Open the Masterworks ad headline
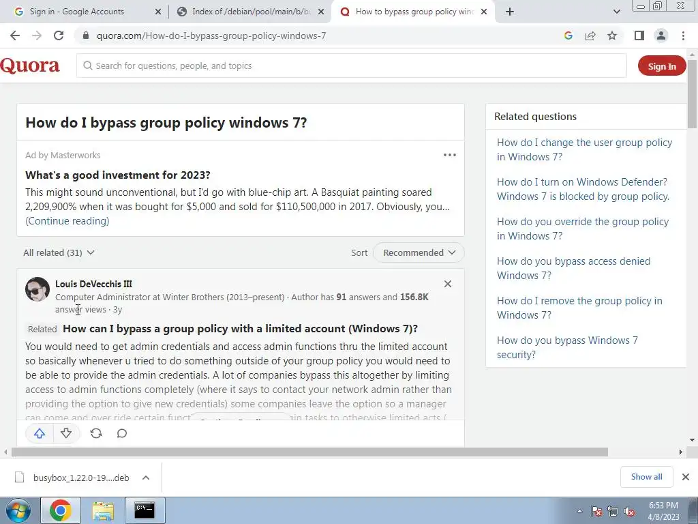The height and width of the screenshot is (524, 698). [x=117, y=175]
